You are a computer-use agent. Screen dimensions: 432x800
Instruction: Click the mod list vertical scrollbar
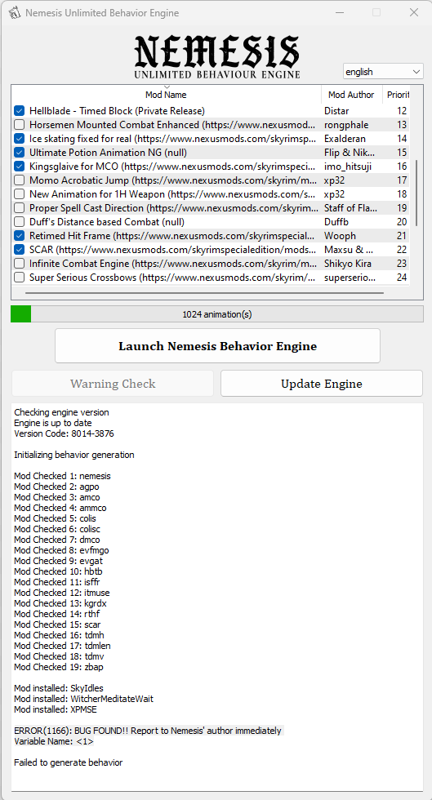[416, 193]
